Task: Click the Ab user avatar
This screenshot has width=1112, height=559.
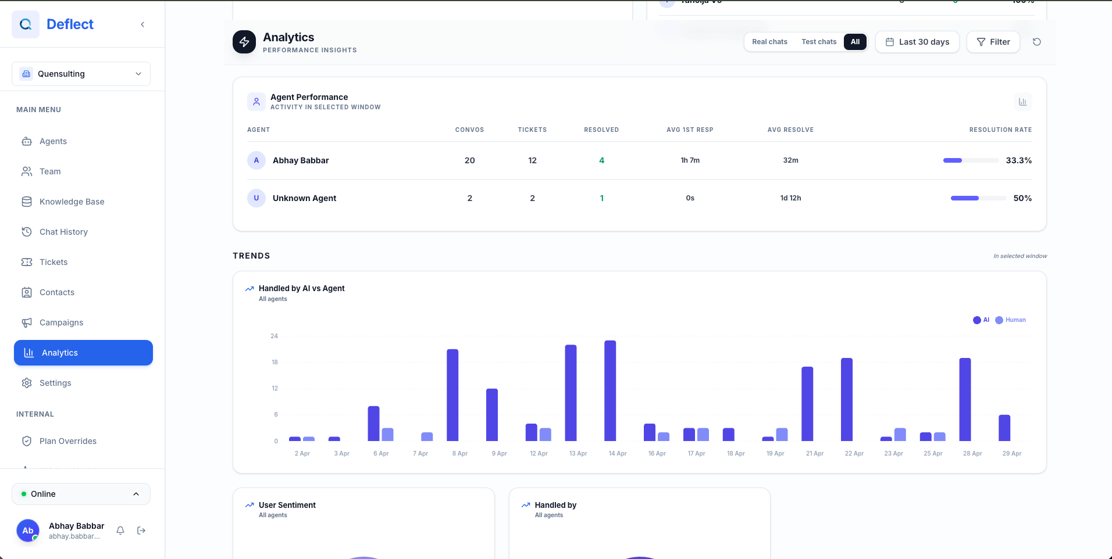Action: [x=28, y=531]
